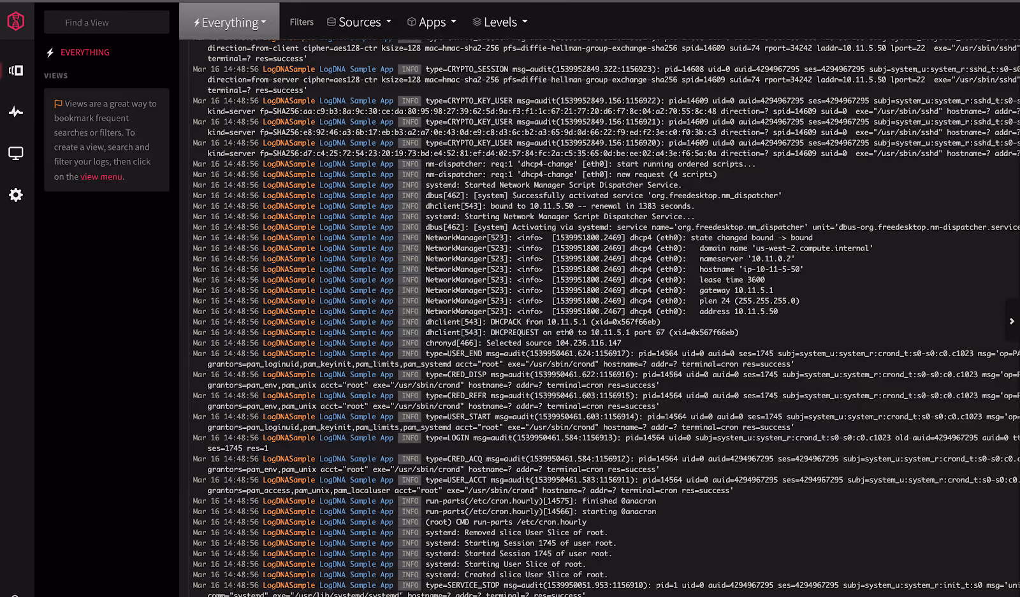Click log line 'type=CRYPTO_SESSION msg=audit(1539952849.322'
The height and width of the screenshot is (597, 1020).
pos(606,80)
